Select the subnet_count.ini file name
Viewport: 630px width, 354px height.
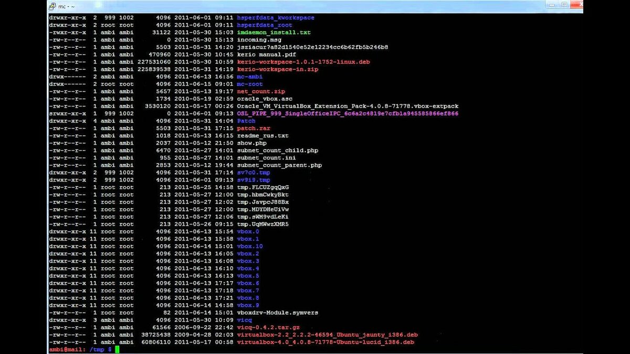[267, 158]
